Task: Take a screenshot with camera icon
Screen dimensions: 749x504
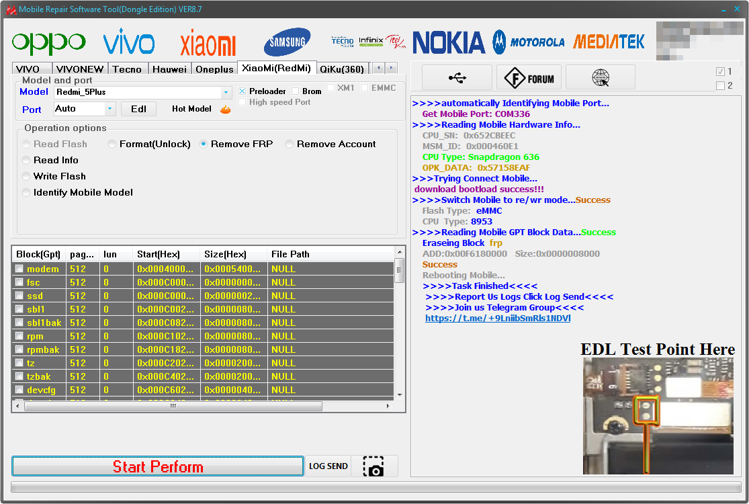Action: [x=373, y=466]
